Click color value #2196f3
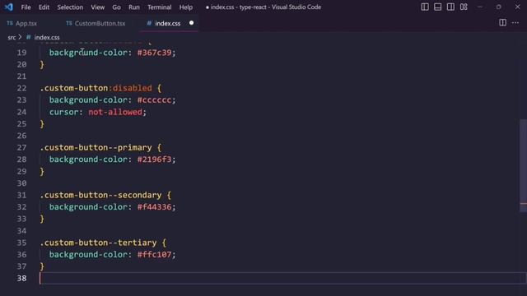Image resolution: width=527 pixels, height=296 pixels. coord(154,160)
